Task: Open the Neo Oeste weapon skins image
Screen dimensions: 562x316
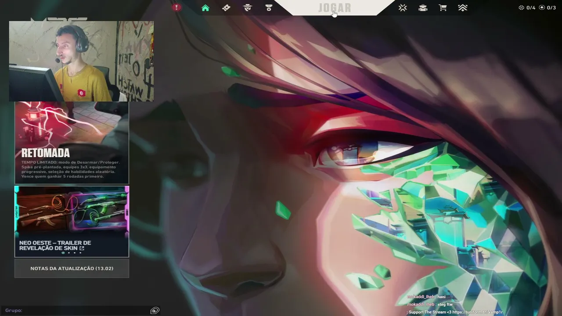Action: coord(72,212)
